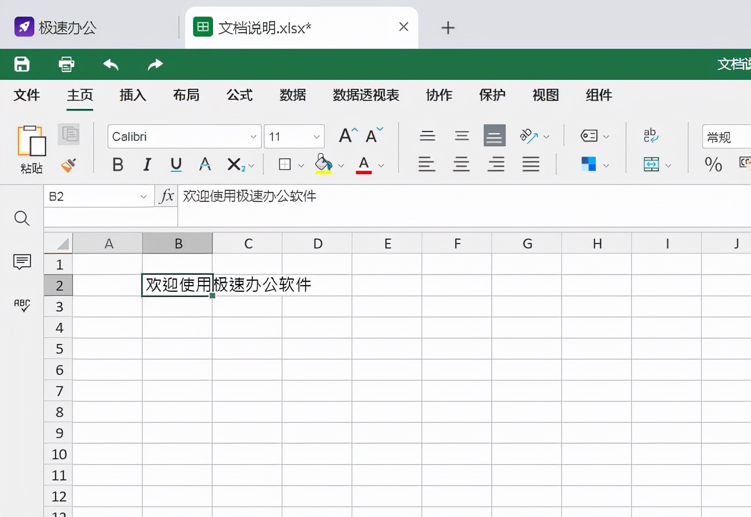Switch to the 插入 ribbon tab
The image size is (751, 517).
click(x=132, y=95)
